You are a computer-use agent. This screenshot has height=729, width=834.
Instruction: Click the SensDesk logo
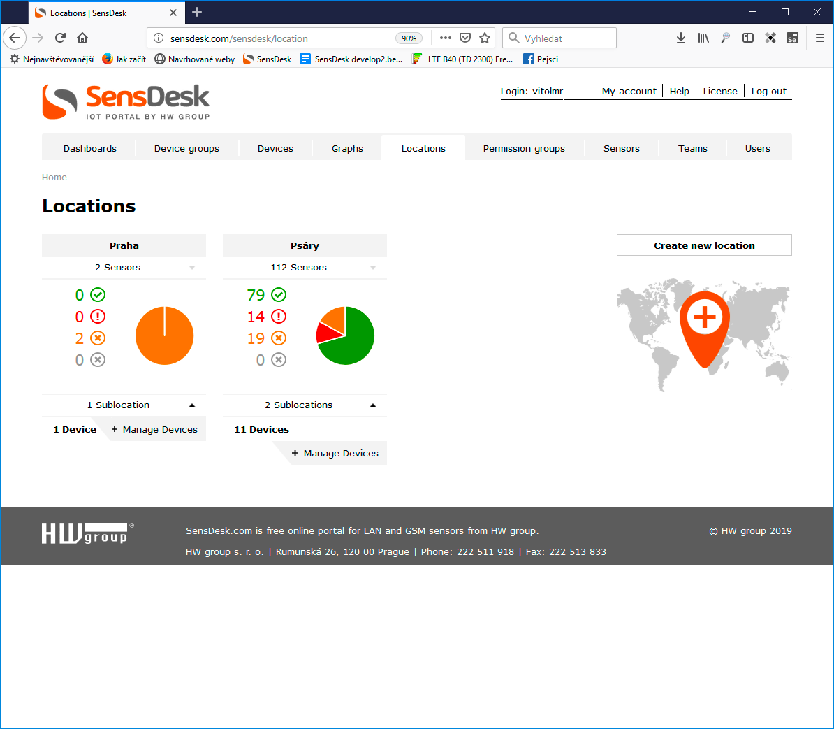(126, 101)
